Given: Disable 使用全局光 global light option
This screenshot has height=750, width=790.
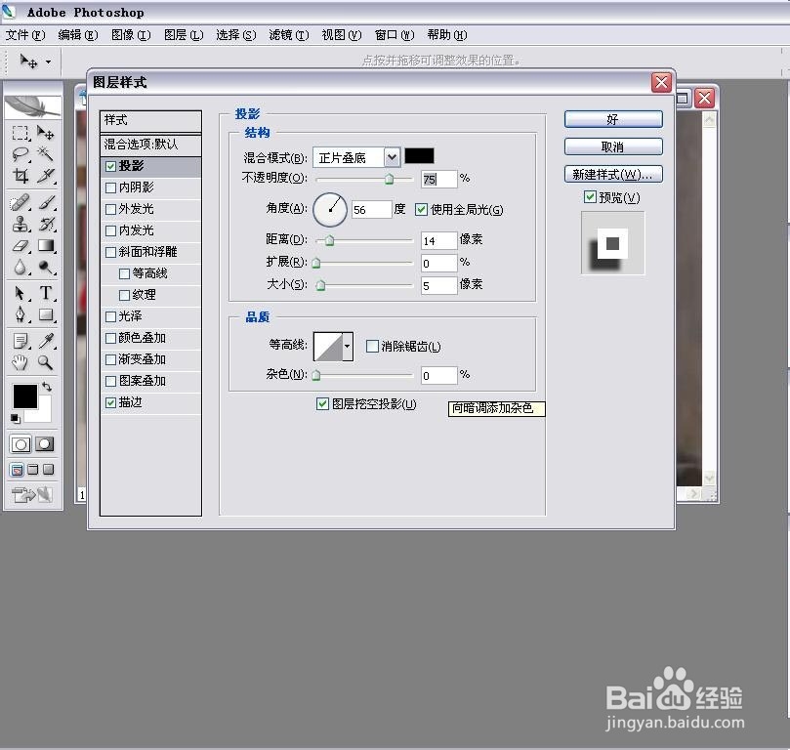Looking at the screenshot, I should pyautogui.click(x=420, y=209).
